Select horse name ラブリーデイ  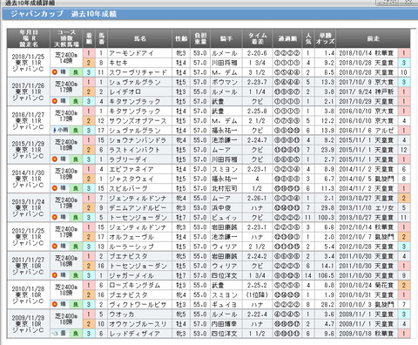click(128, 159)
